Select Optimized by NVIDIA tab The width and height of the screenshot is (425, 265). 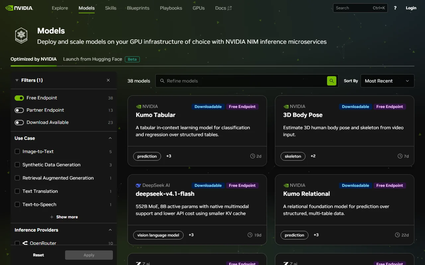click(x=34, y=59)
